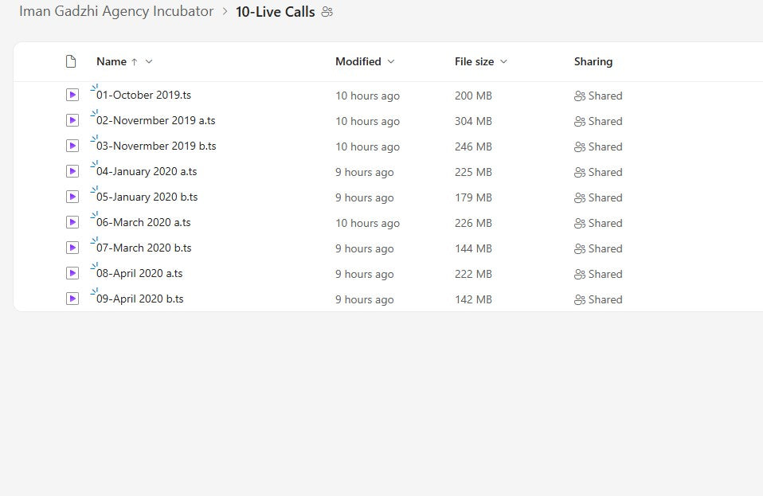The image size is (763, 496).
Task: Open the file 03-Novermber 2019 b.ts
Action: pos(156,146)
